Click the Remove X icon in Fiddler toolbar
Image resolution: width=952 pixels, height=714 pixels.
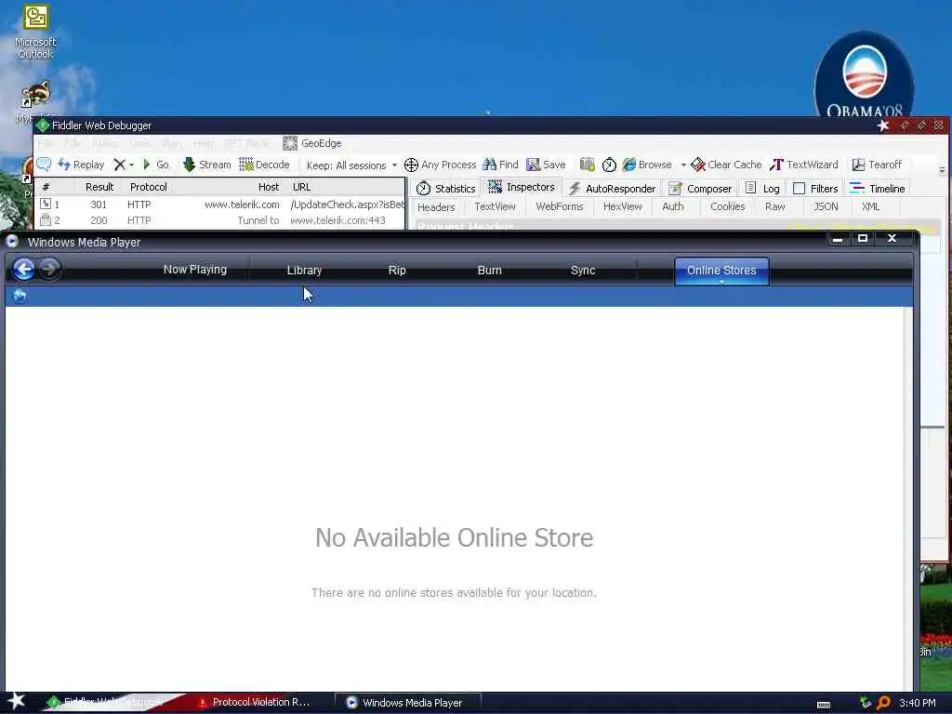[x=120, y=165]
